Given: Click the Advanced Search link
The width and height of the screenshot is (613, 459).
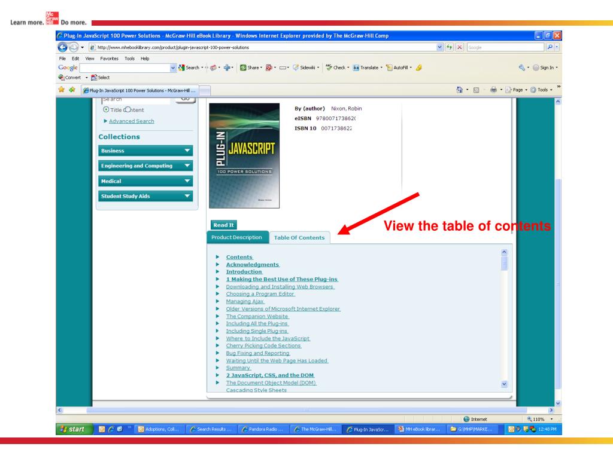Looking at the screenshot, I should [x=131, y=121].
